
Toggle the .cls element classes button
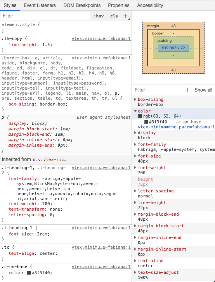[x=113, y=16]
